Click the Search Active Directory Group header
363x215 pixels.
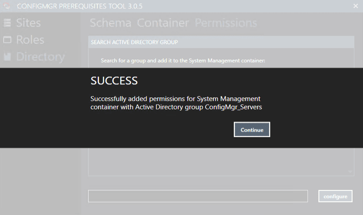(x=134, y=42)
